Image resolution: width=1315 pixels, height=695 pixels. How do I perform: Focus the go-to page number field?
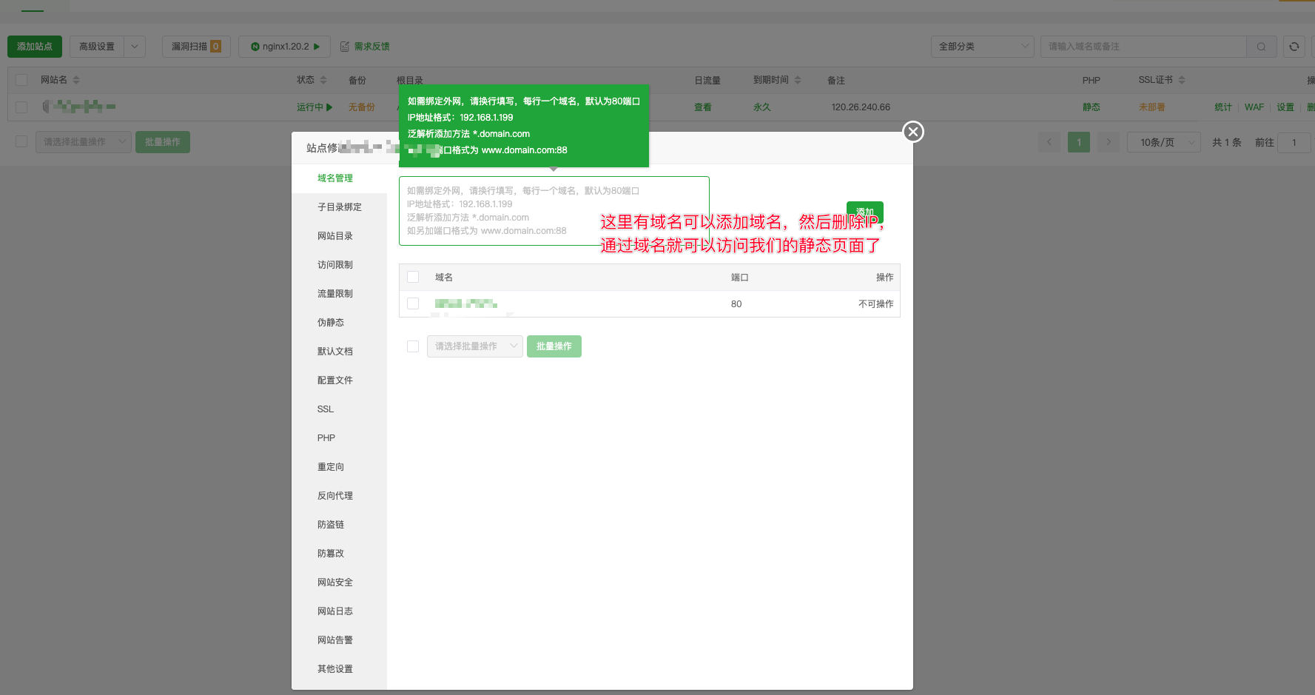click(x=1296, y=142)
